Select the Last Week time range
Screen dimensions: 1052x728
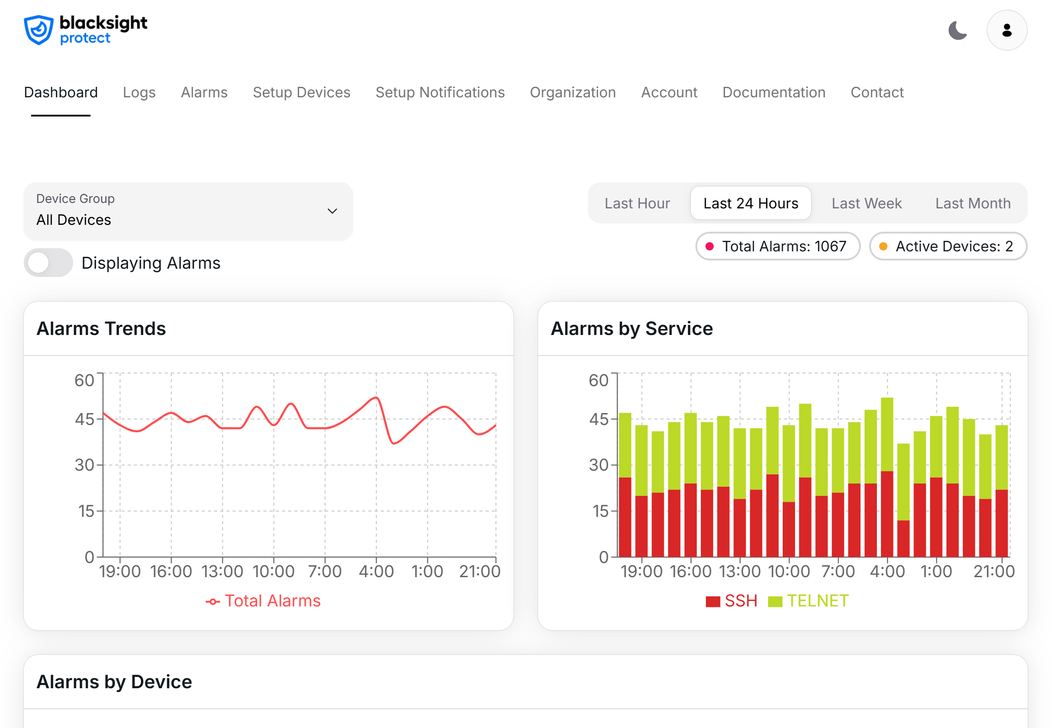pyautogui.click(x=866, y=203)
